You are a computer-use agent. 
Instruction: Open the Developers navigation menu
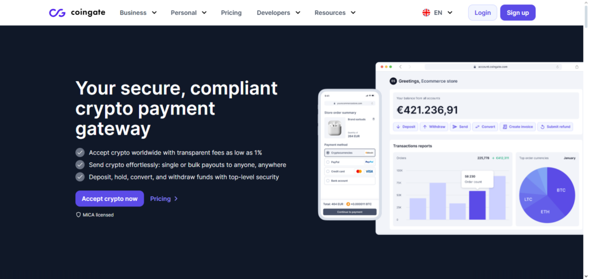point(278,13)
